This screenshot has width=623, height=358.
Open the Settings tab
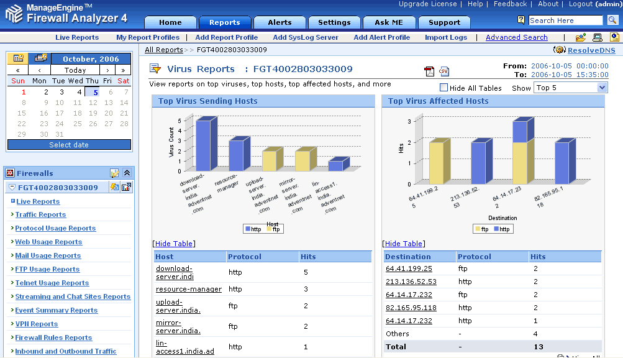coord(334,22)
